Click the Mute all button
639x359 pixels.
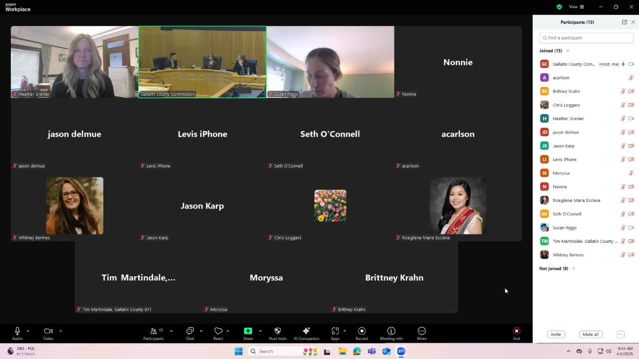591,335
